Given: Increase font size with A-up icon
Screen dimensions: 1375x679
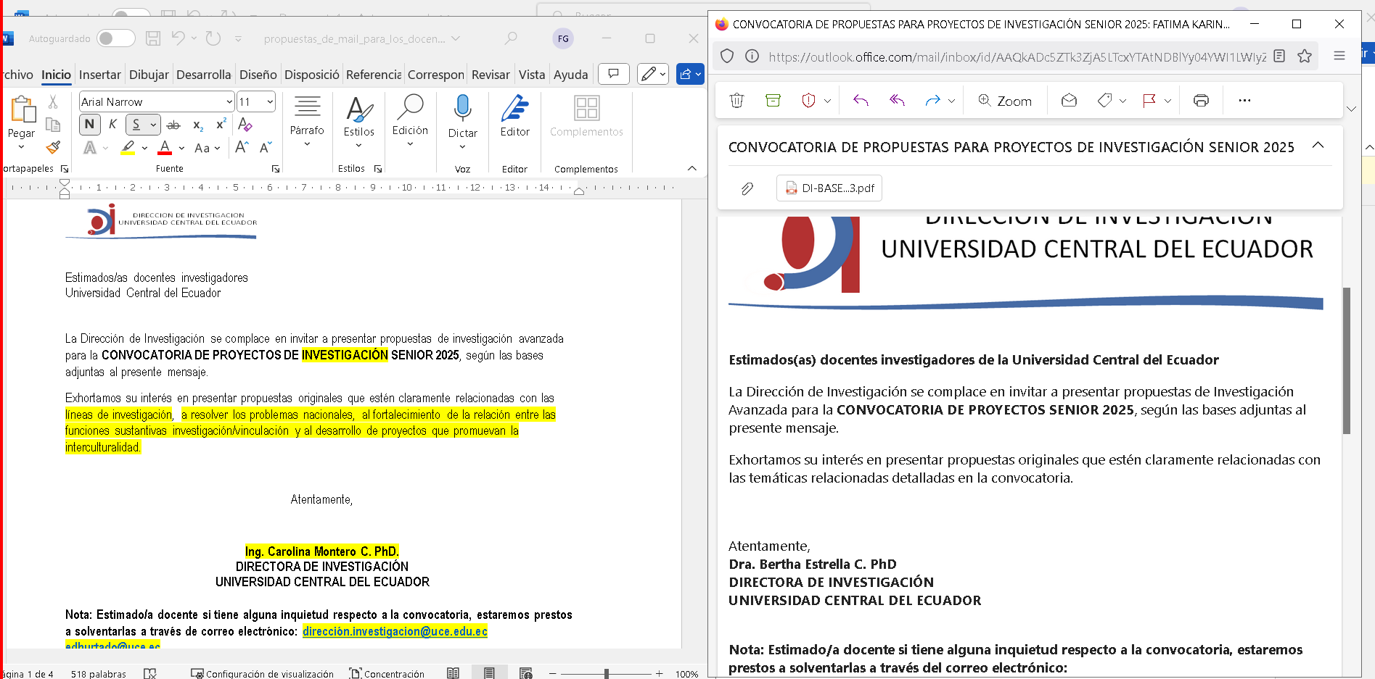Looking at the screenshot, I should (x=242, y=147).
